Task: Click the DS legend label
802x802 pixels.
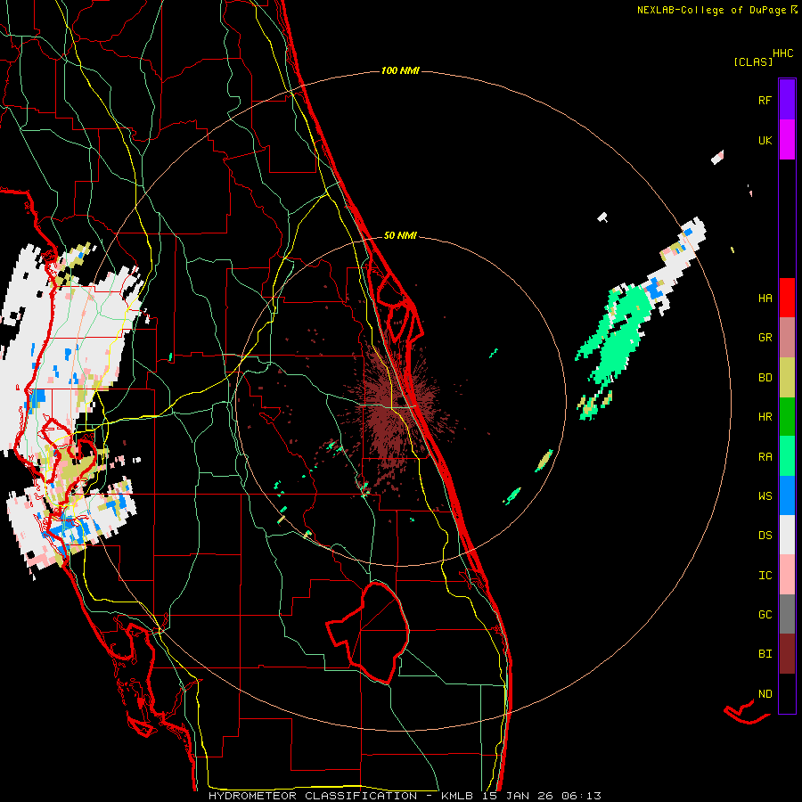Action: point(765,536)
